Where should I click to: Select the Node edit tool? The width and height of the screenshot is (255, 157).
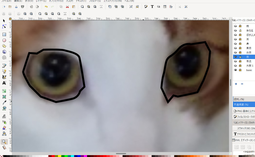(x=4, y=27)
